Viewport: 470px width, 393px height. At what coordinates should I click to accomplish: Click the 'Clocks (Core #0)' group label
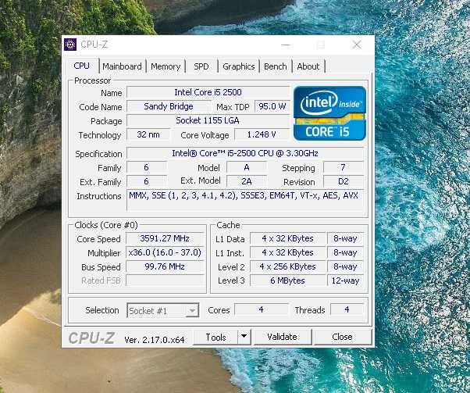[106, 225]
